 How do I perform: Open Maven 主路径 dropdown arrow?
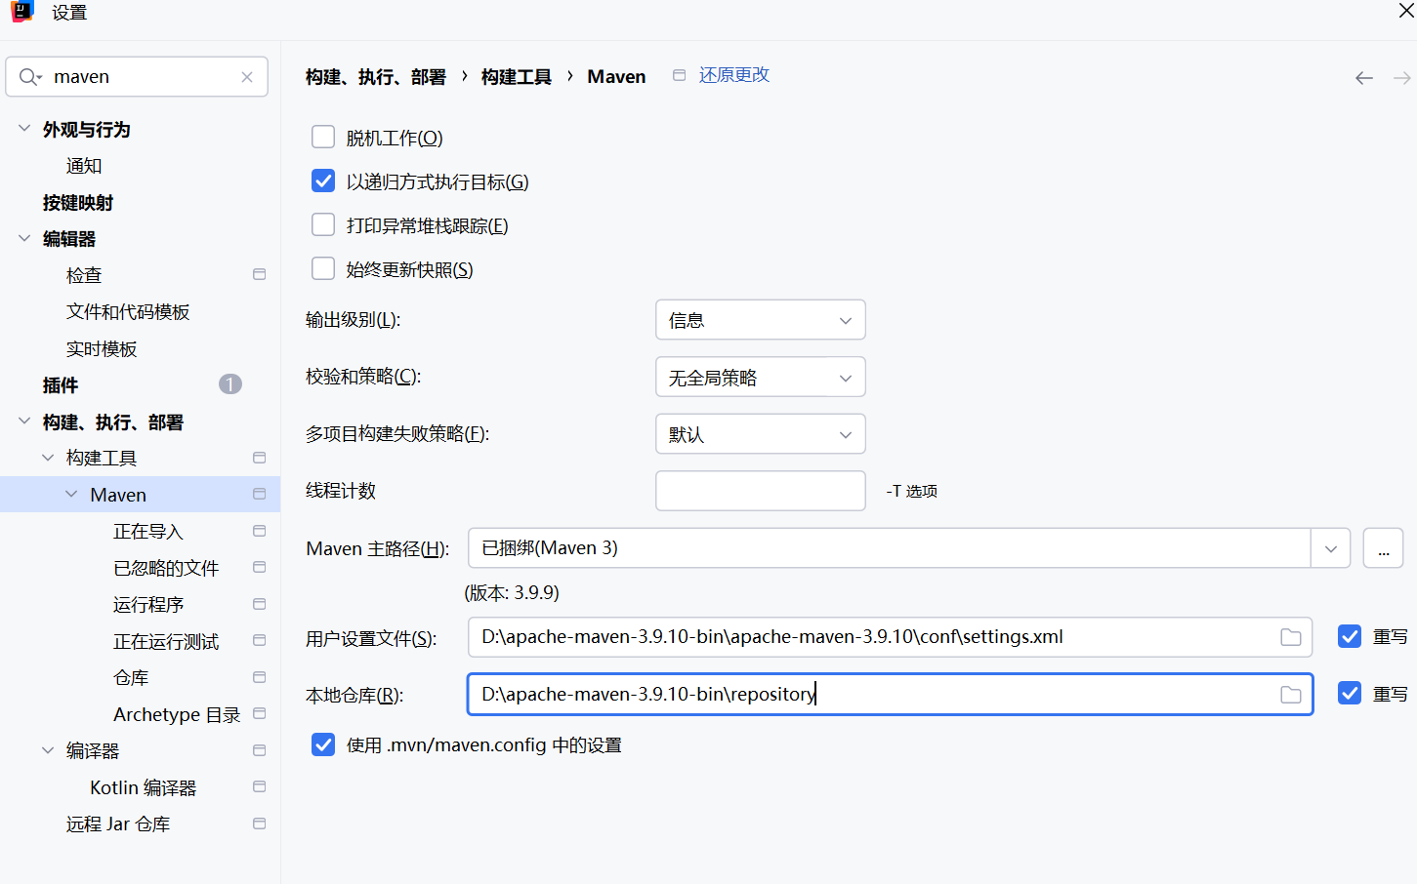(x=1330, y=548)
